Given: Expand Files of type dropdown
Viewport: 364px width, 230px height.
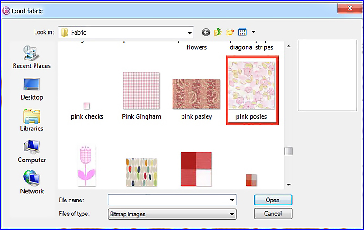Looking at the screenshot, I should click(x=232, y=213).
